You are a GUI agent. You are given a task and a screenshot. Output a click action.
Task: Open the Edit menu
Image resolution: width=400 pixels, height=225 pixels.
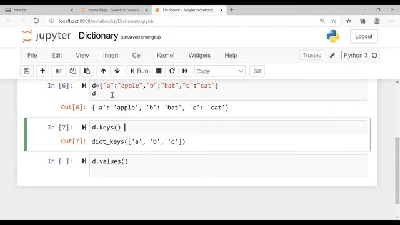click(x=56, y=56)
